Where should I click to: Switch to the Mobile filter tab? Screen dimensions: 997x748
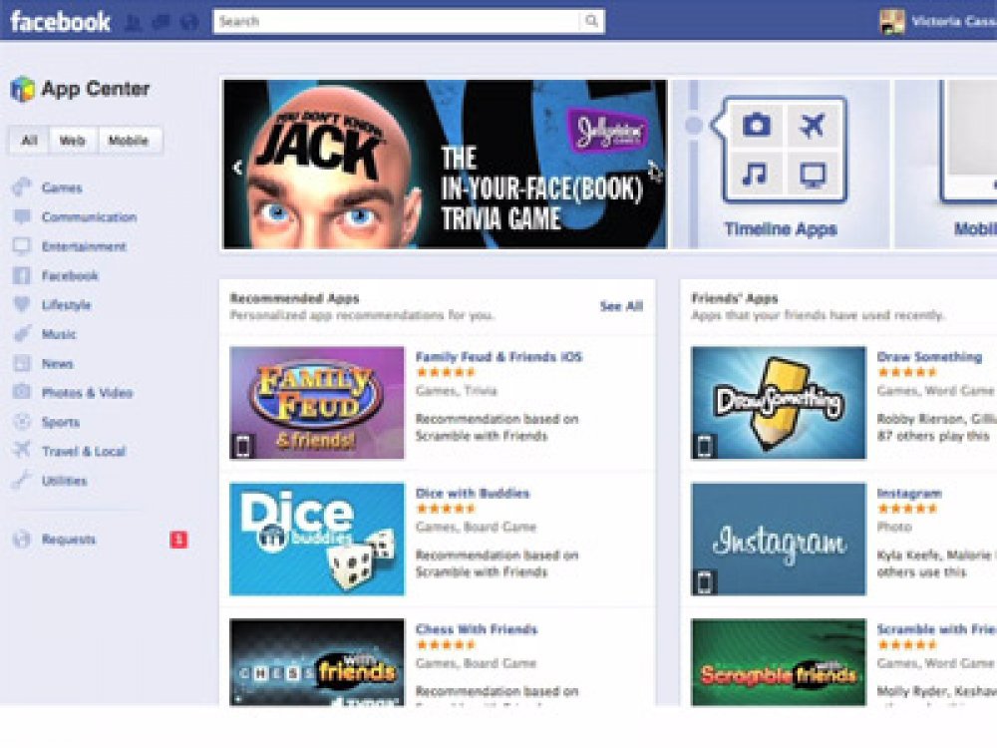tap(129, 141)
